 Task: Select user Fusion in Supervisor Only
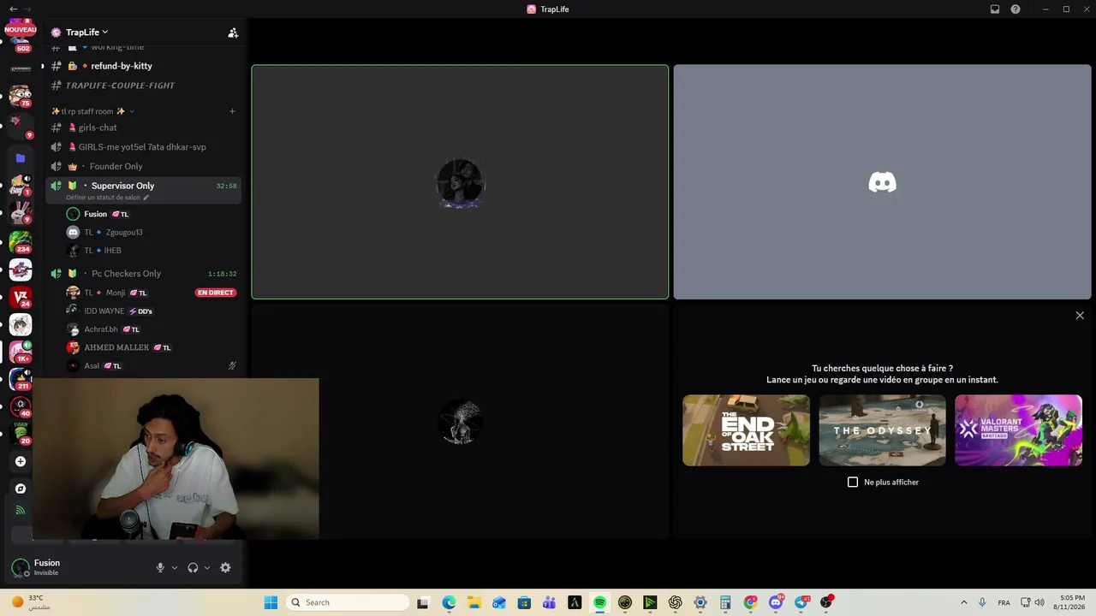(x=96, y=214)
